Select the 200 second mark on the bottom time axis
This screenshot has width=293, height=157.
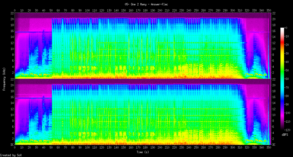160,147
